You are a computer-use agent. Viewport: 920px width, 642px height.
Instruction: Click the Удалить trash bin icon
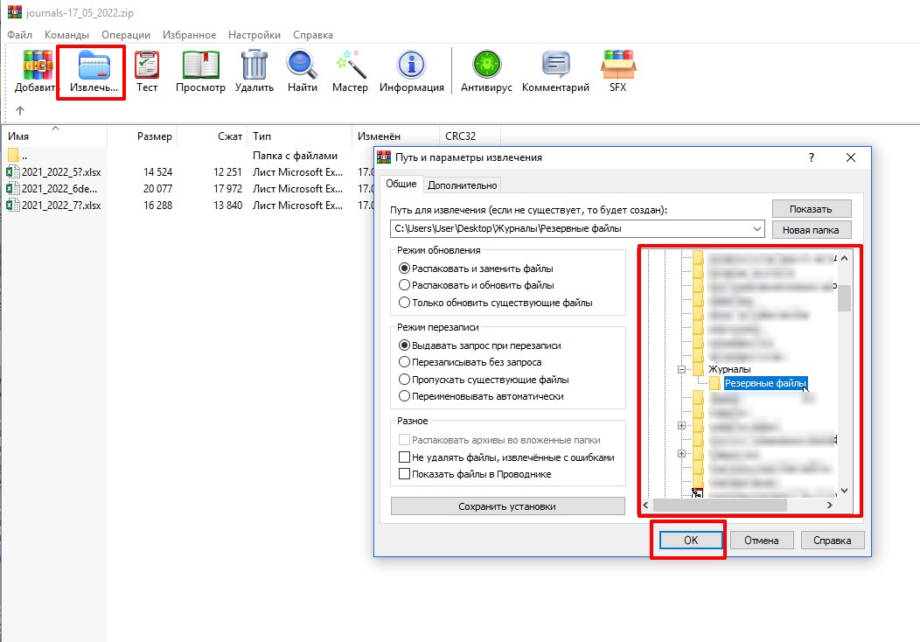point(254,65)
